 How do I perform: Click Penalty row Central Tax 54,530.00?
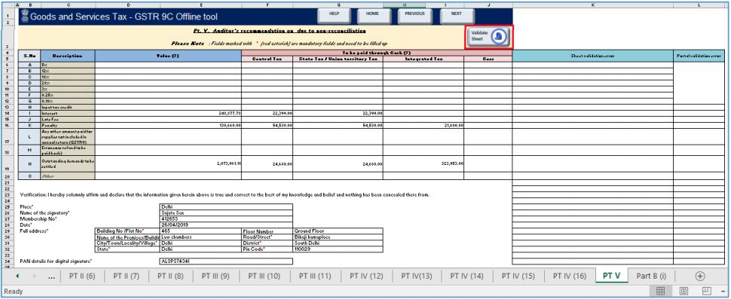tap(267, 125)
